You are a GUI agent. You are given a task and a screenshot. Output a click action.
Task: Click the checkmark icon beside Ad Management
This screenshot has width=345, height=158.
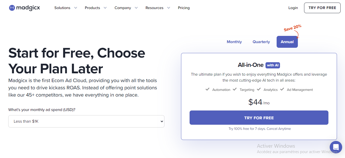tap(282, 89)
